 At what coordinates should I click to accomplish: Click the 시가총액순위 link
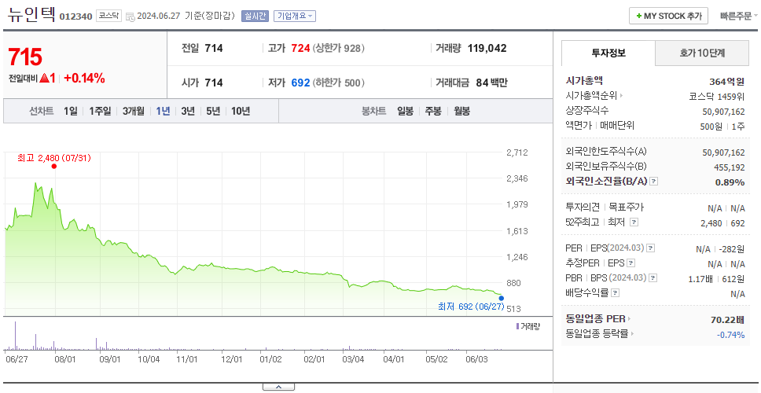coord(592,96)
